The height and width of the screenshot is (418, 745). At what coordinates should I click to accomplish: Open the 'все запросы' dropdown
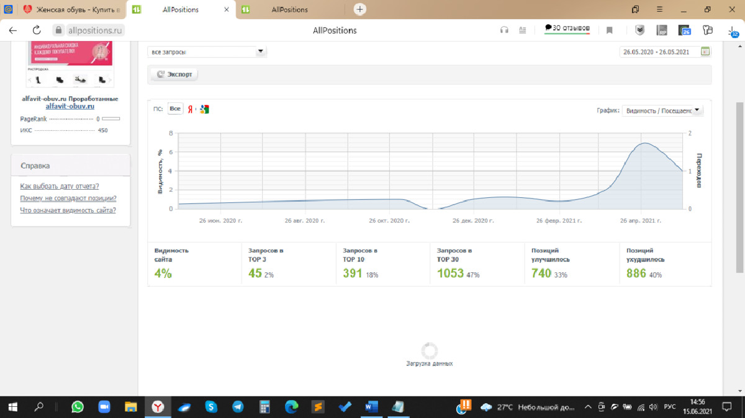click(207, 52)
